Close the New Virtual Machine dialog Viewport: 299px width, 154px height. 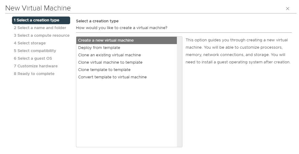[288, 9]
